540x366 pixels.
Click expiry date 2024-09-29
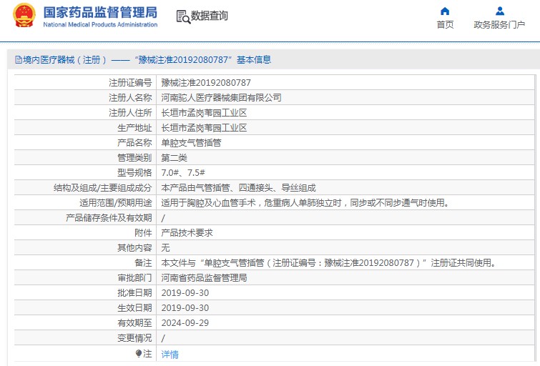(x=185, y=323)
